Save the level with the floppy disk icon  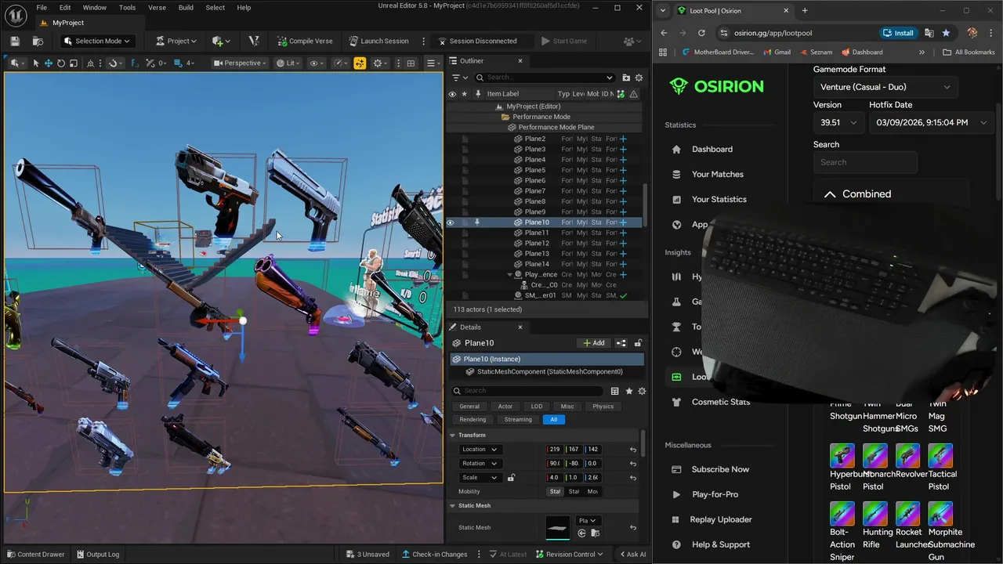(14, 41)
